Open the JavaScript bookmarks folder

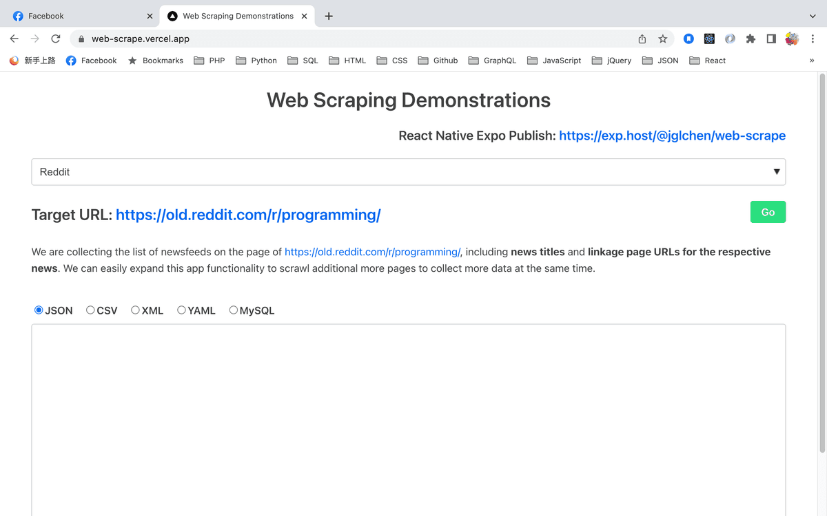[x=554, y=61]
